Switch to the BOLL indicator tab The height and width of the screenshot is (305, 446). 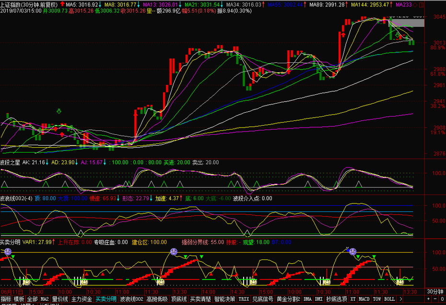coord(389,299)
